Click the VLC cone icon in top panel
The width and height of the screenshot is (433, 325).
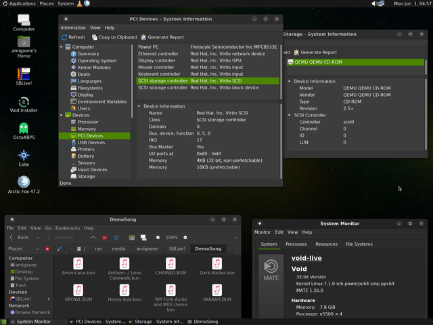point(80,3)
